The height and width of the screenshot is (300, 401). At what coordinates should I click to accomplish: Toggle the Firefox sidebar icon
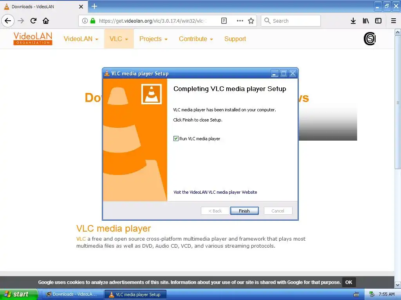tap(378, 21)
